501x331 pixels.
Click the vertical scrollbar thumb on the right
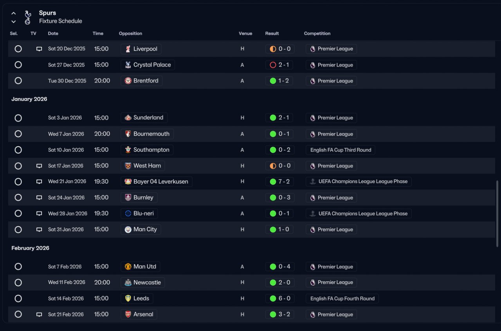[497, 214]
